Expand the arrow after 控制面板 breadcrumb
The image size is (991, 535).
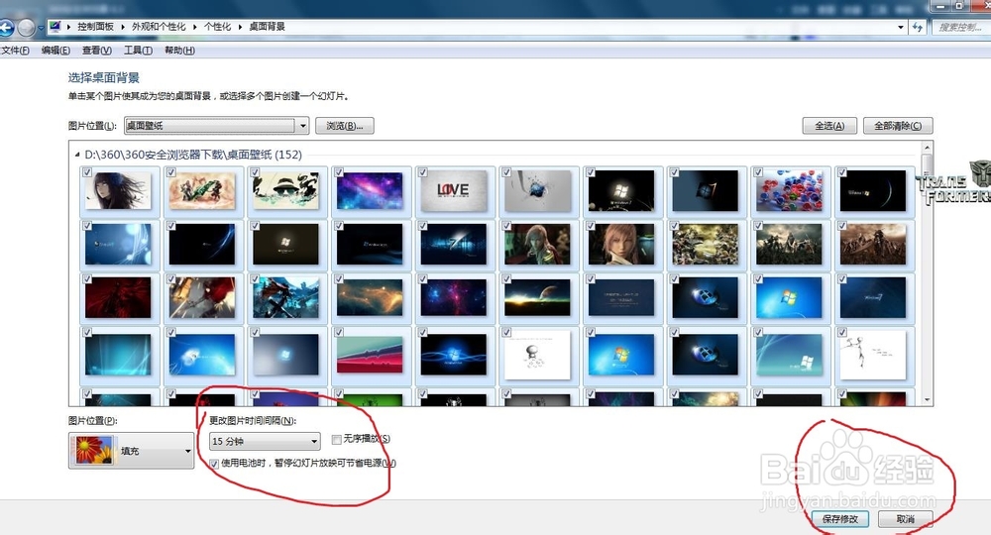click(123, 27)
